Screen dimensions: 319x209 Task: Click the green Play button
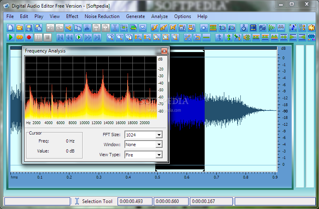tap(10, 37)
